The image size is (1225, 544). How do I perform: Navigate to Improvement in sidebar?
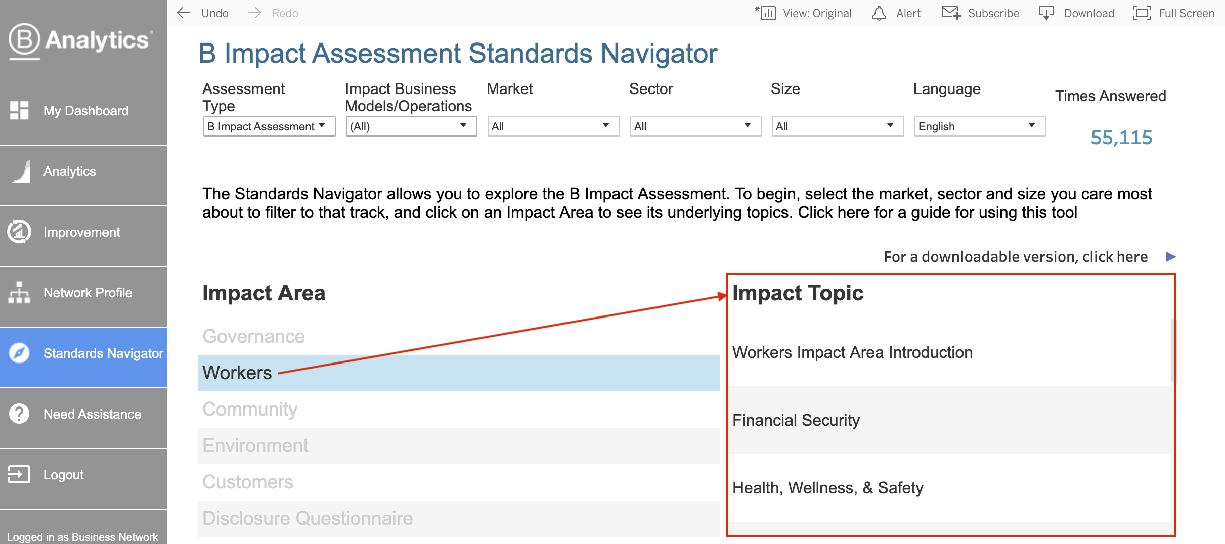point(83,232)
